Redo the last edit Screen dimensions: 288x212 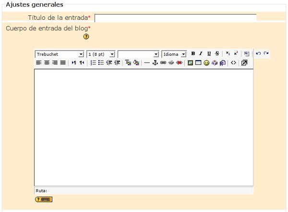pos(266,53)
